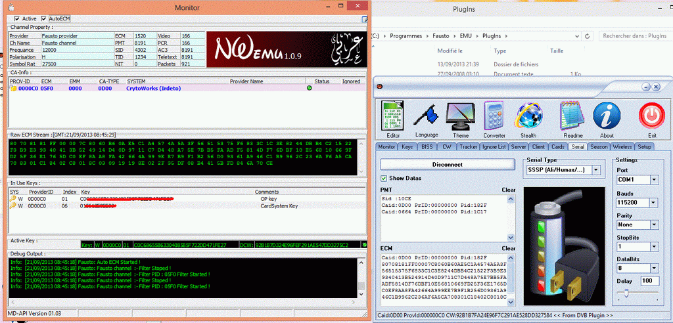Click the PMT box scrollbar
This screenshot has height=323, width=673.
click(x=510, y=218)
